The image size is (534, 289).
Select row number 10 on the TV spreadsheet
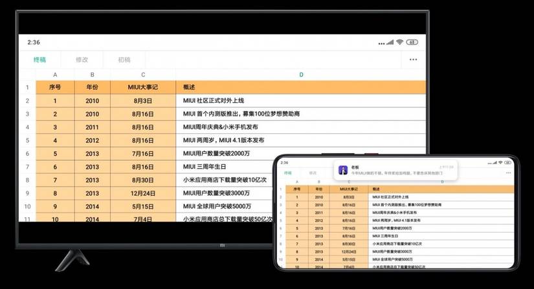28,206
